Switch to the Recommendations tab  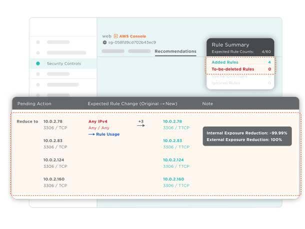coord(175,51)
